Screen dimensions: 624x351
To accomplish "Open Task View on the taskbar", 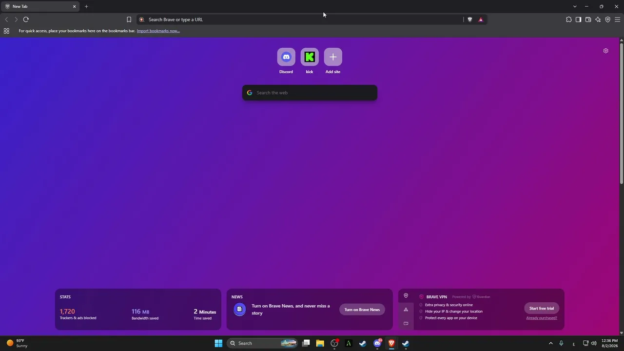I will pos(306,343).
